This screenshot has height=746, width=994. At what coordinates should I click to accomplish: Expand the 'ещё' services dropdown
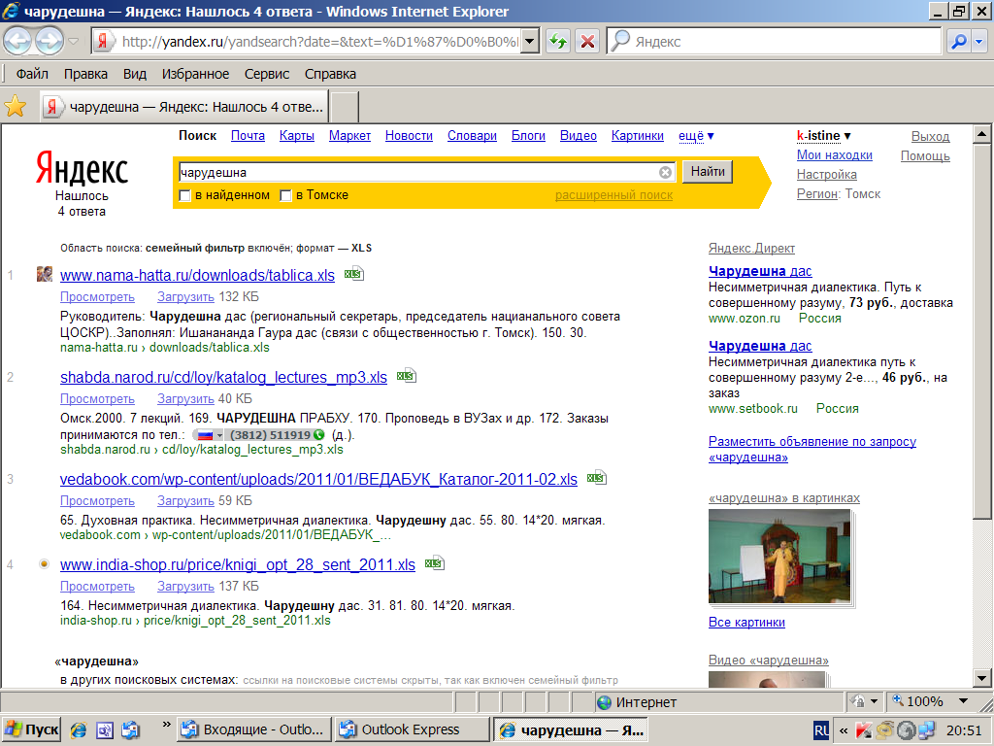[696, 136]
